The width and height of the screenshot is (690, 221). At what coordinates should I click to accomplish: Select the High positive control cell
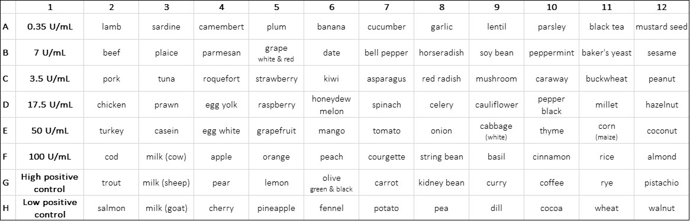point(50,183)
